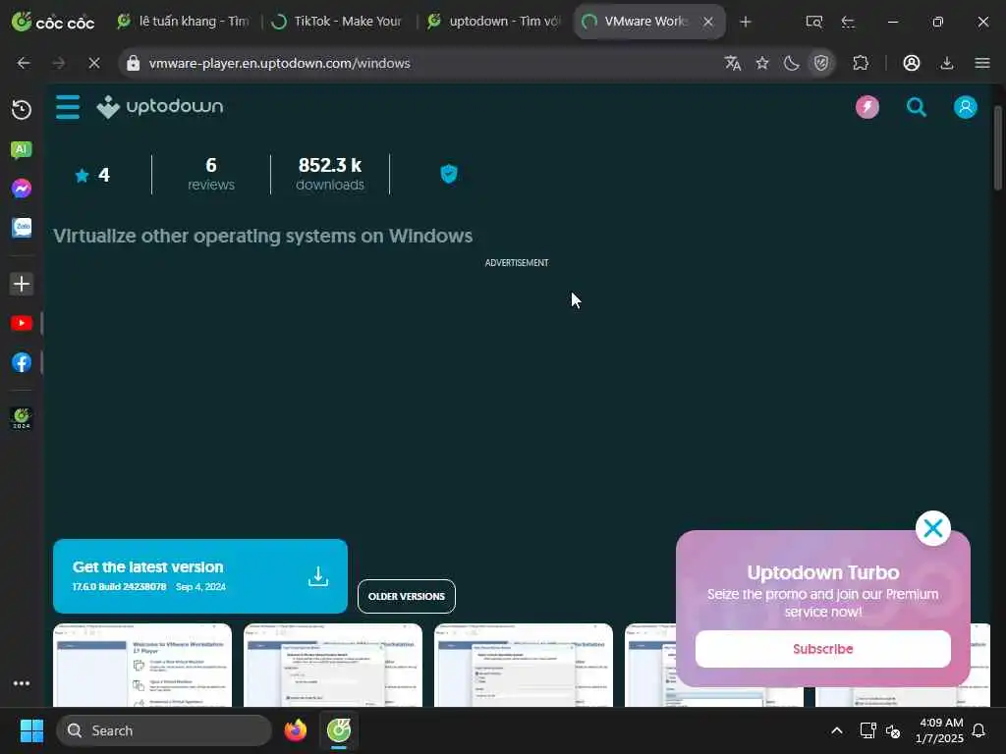The width and height of the screenshot is (1006, 754).
Task: Open the Uptodown Turbo lightning icon
Action: (x=867, y=107)
